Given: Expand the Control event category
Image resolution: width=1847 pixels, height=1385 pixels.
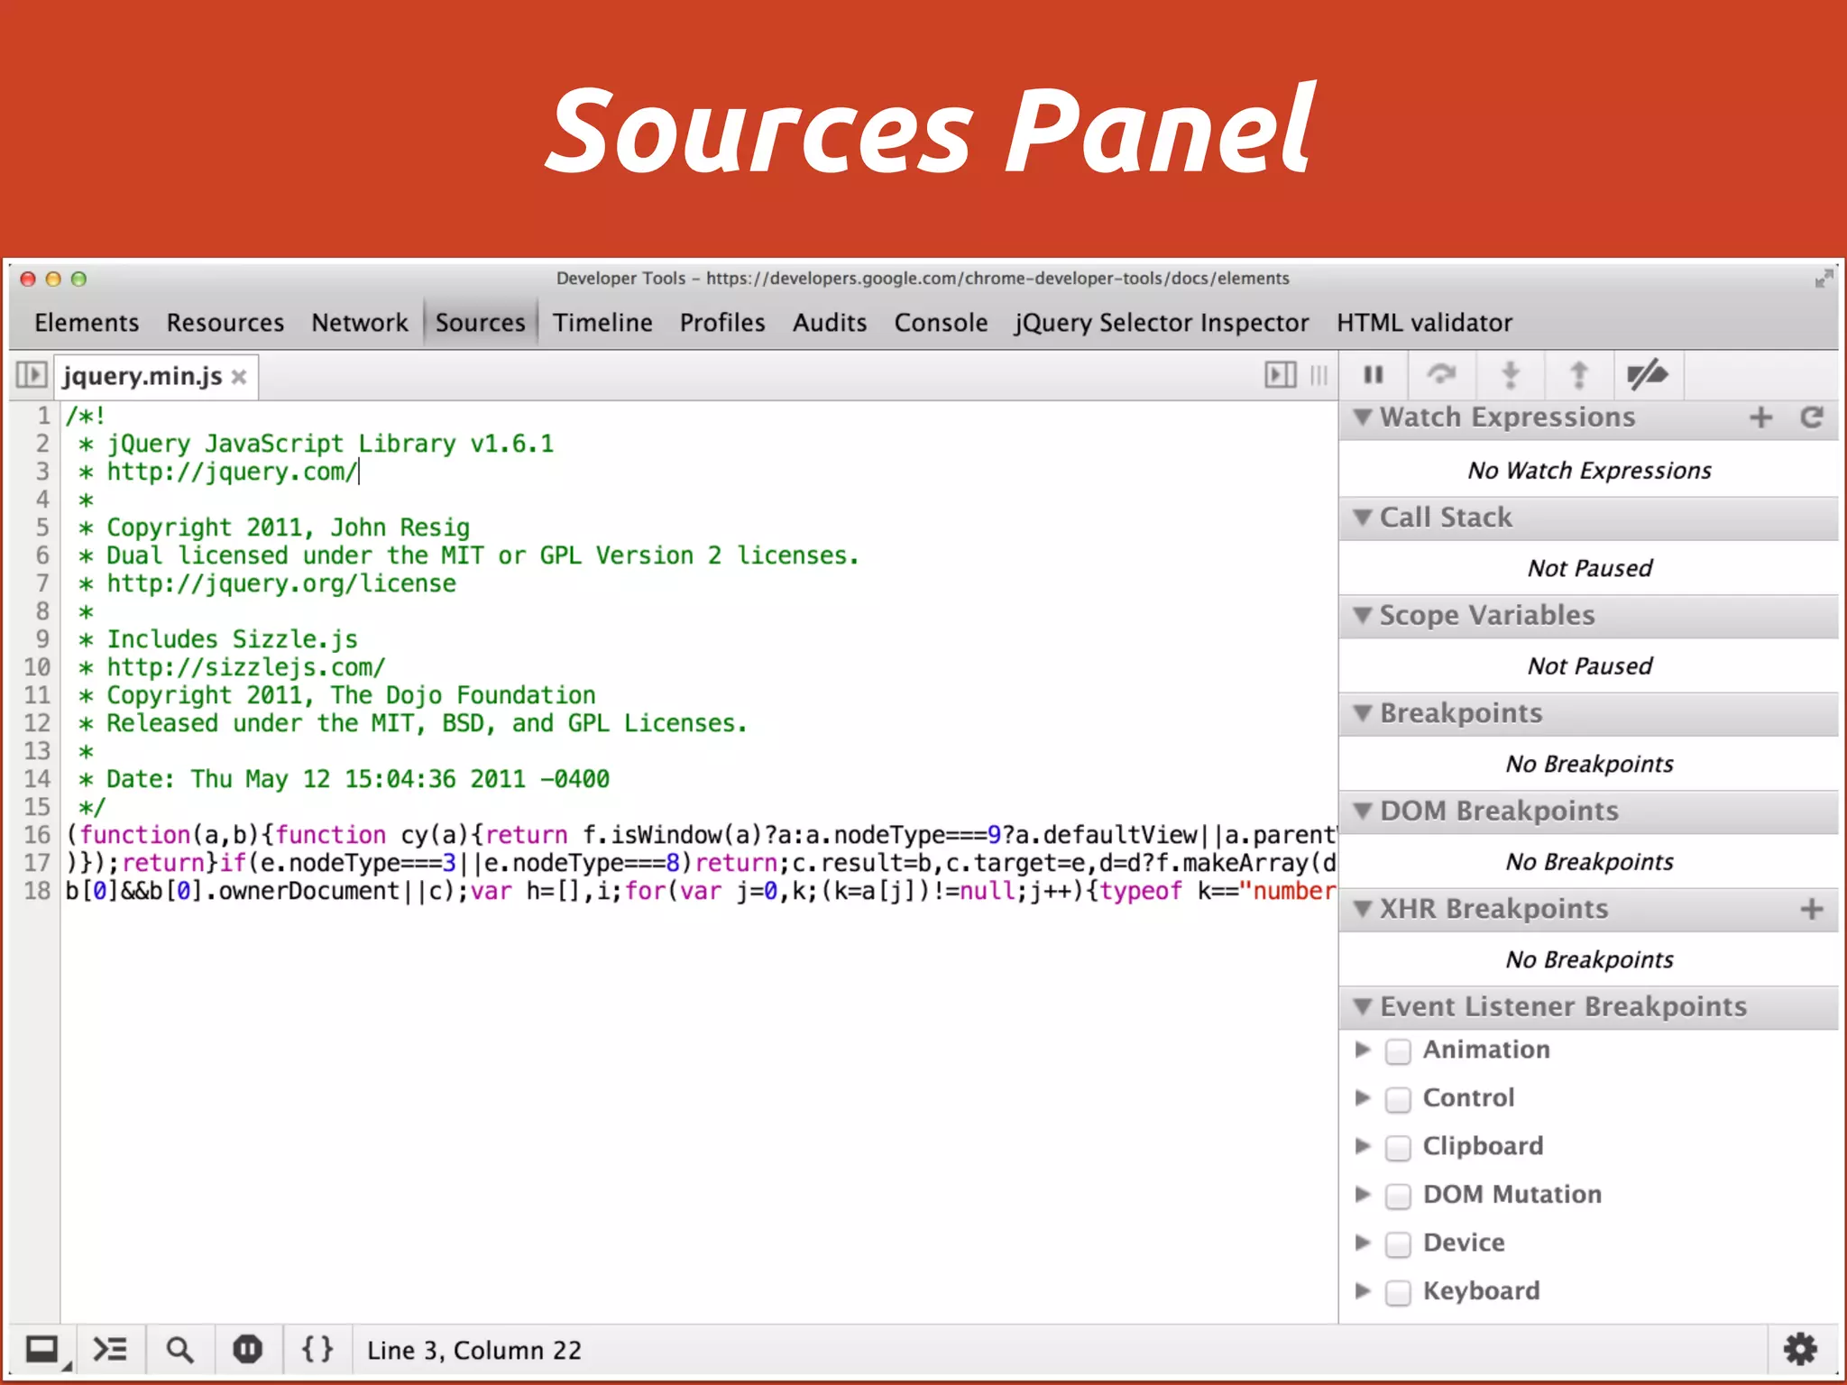Looking at the screenshot, I should (1363, 1097).
